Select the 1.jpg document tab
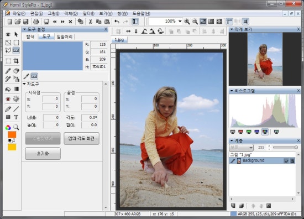Screen dimensions: 304x219 coord(119,40)
